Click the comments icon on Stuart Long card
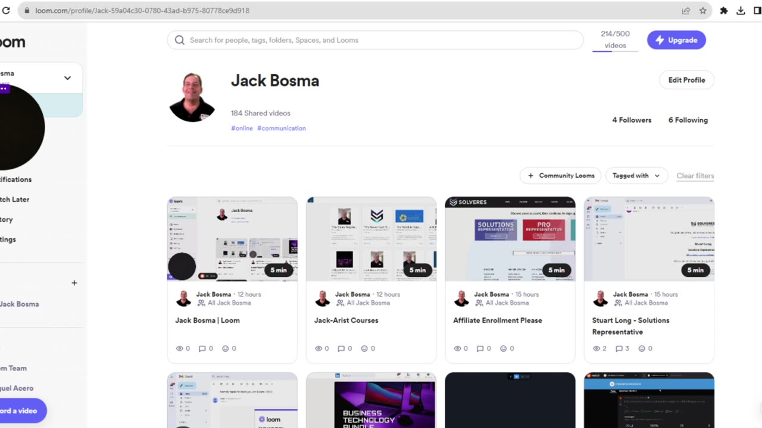 tap(619, 348)
